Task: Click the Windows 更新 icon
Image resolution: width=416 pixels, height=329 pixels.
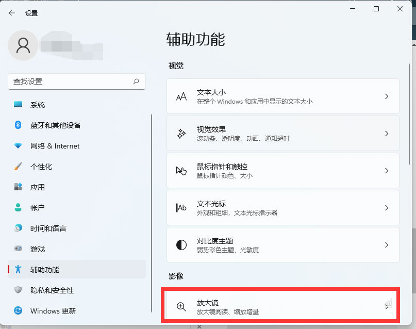Action: coord(19,311)
